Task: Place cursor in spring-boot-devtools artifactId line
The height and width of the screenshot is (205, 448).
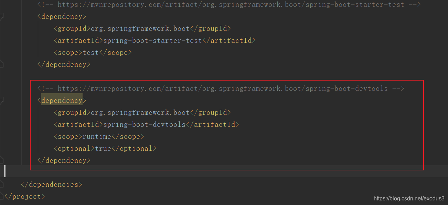Action: click(146, 124)
